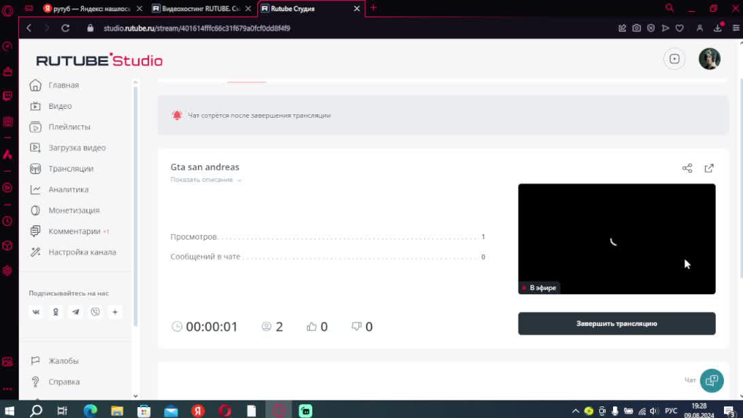The image size is (743, 418).
Task: Click the address bar URL
Action: 197,29
